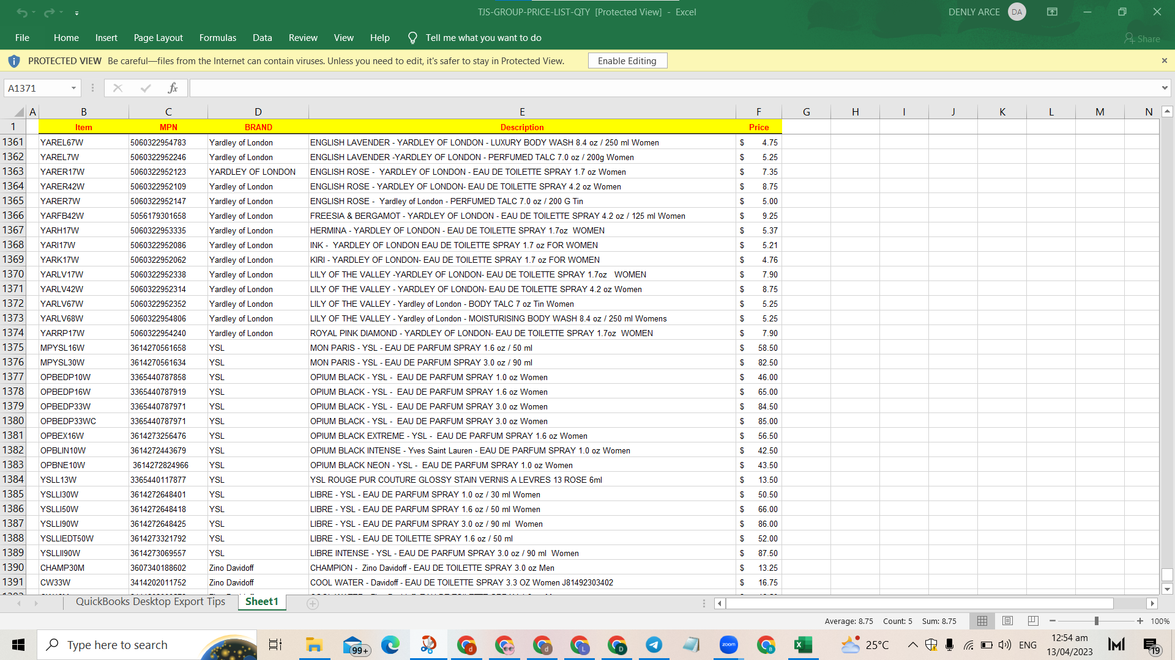Click the Protected View shield icon
This screenshot has width=1175, height=660.
click(14, 61)
